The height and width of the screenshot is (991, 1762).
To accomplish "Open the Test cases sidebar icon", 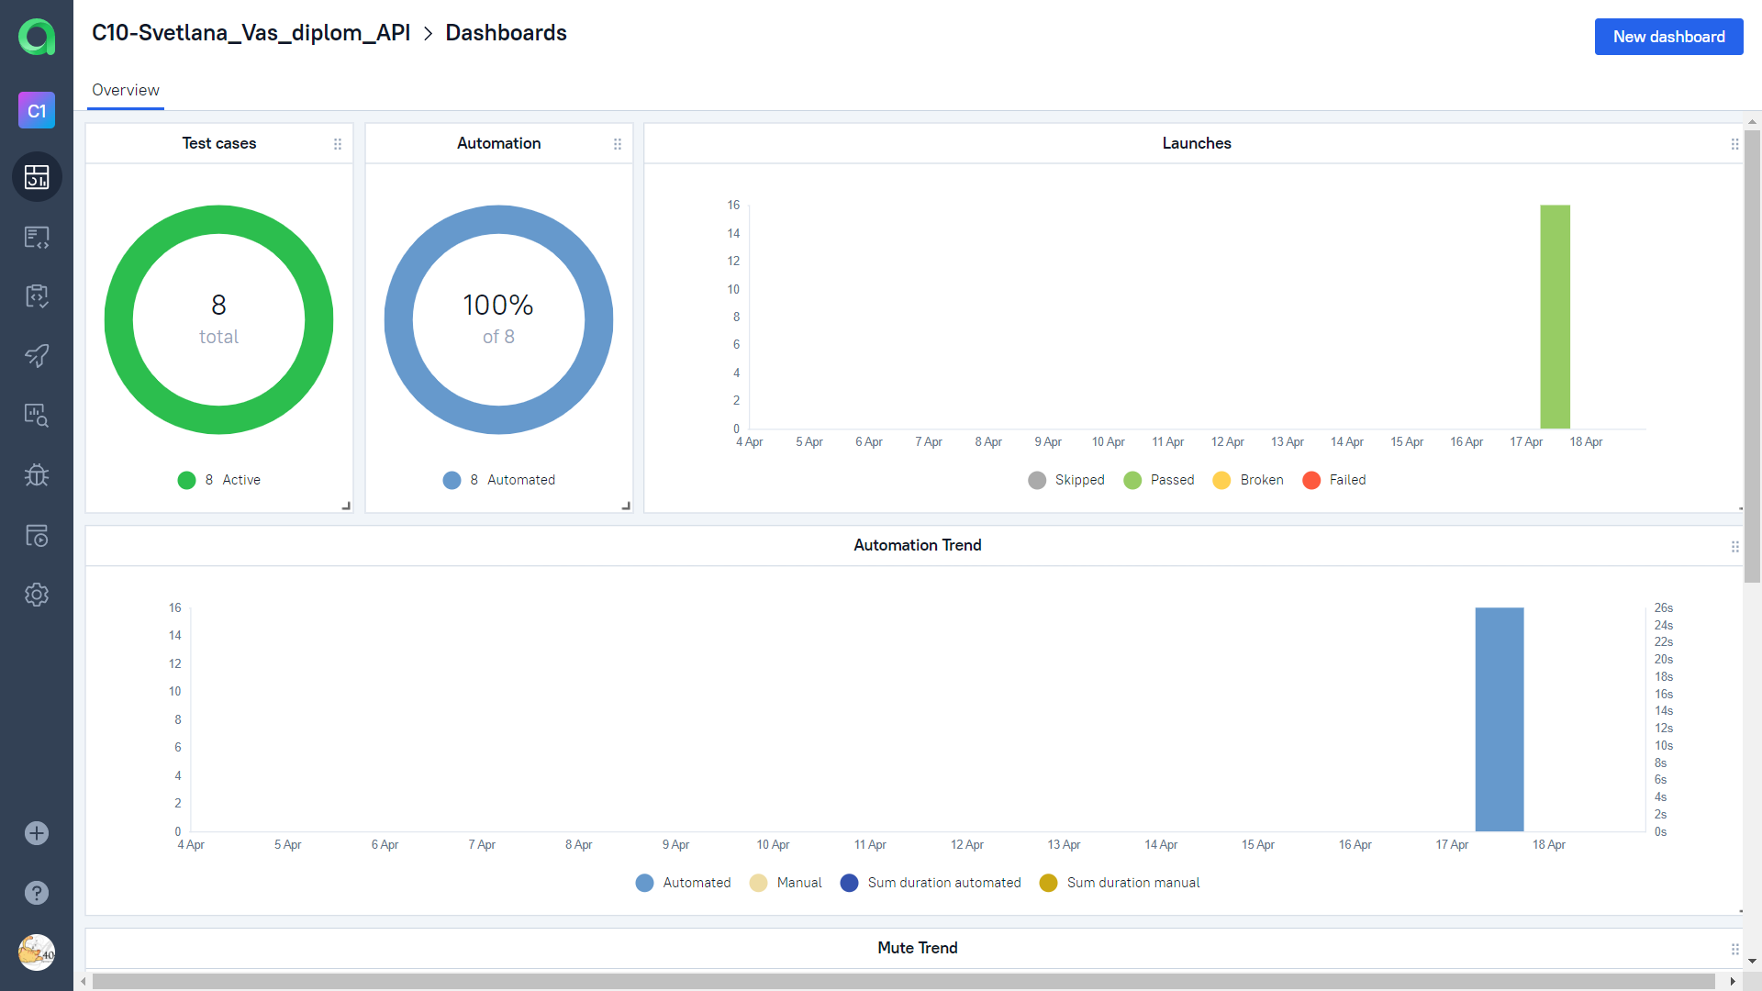I will click(37, 237).
